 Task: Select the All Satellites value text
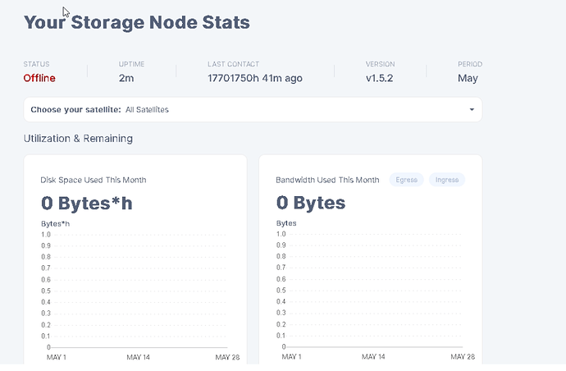pyautogui.click(x=148, y=109)
